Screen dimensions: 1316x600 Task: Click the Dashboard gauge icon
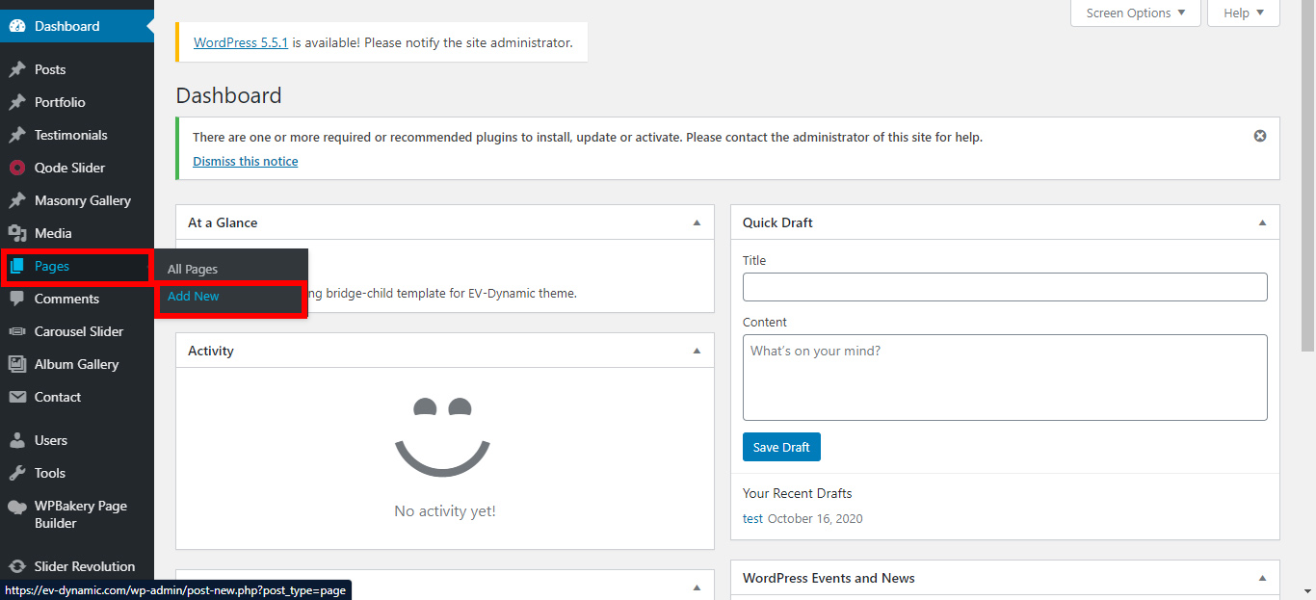click(17, 26)
